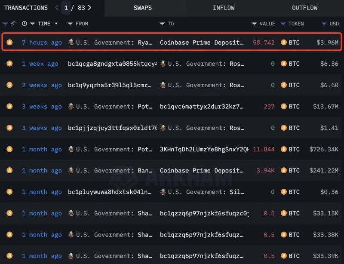
Task: Open the USD column filter
Action: [x=324, y=24]
